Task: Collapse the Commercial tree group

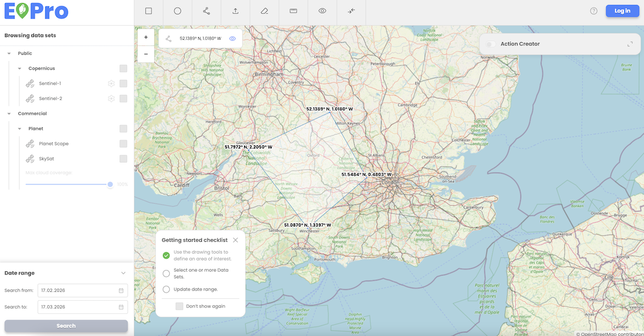Action: pyautogui.click(x=9, y=114)
